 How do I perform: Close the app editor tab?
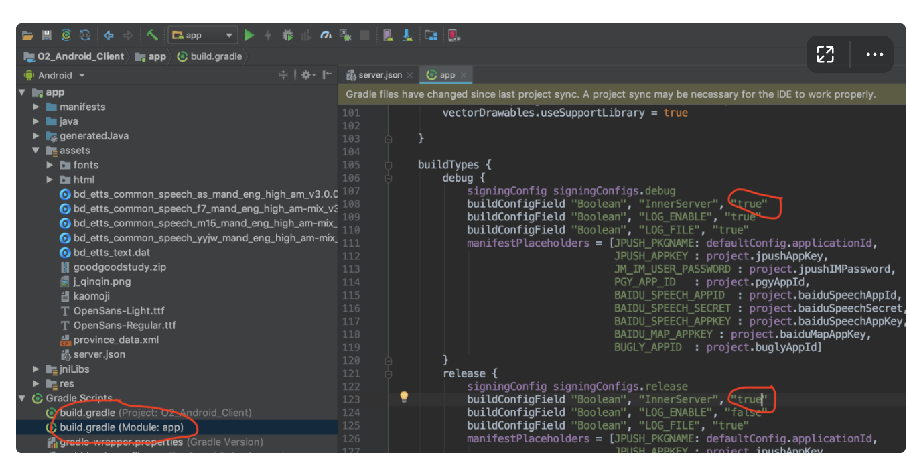463,75
